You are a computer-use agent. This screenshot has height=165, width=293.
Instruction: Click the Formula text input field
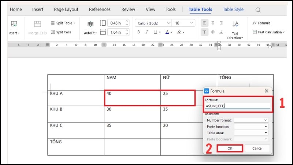click(238, 106)
